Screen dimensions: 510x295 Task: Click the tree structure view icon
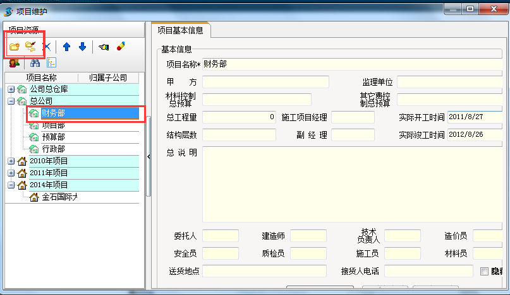click(x=51, y=63)
